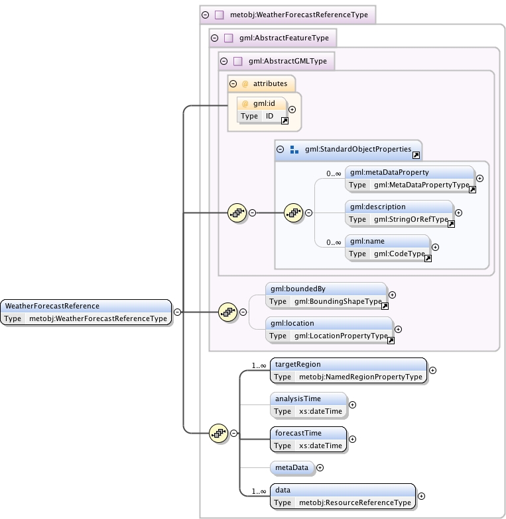
Task: Collapse the gml:AbstractFeatureType container
Action: (x=215, y=38)
